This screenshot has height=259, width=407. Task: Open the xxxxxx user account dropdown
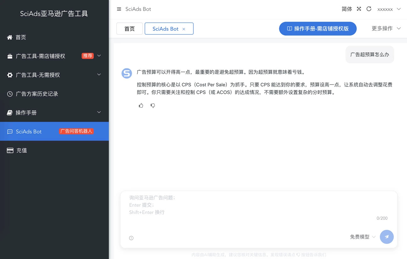[389, 9]
